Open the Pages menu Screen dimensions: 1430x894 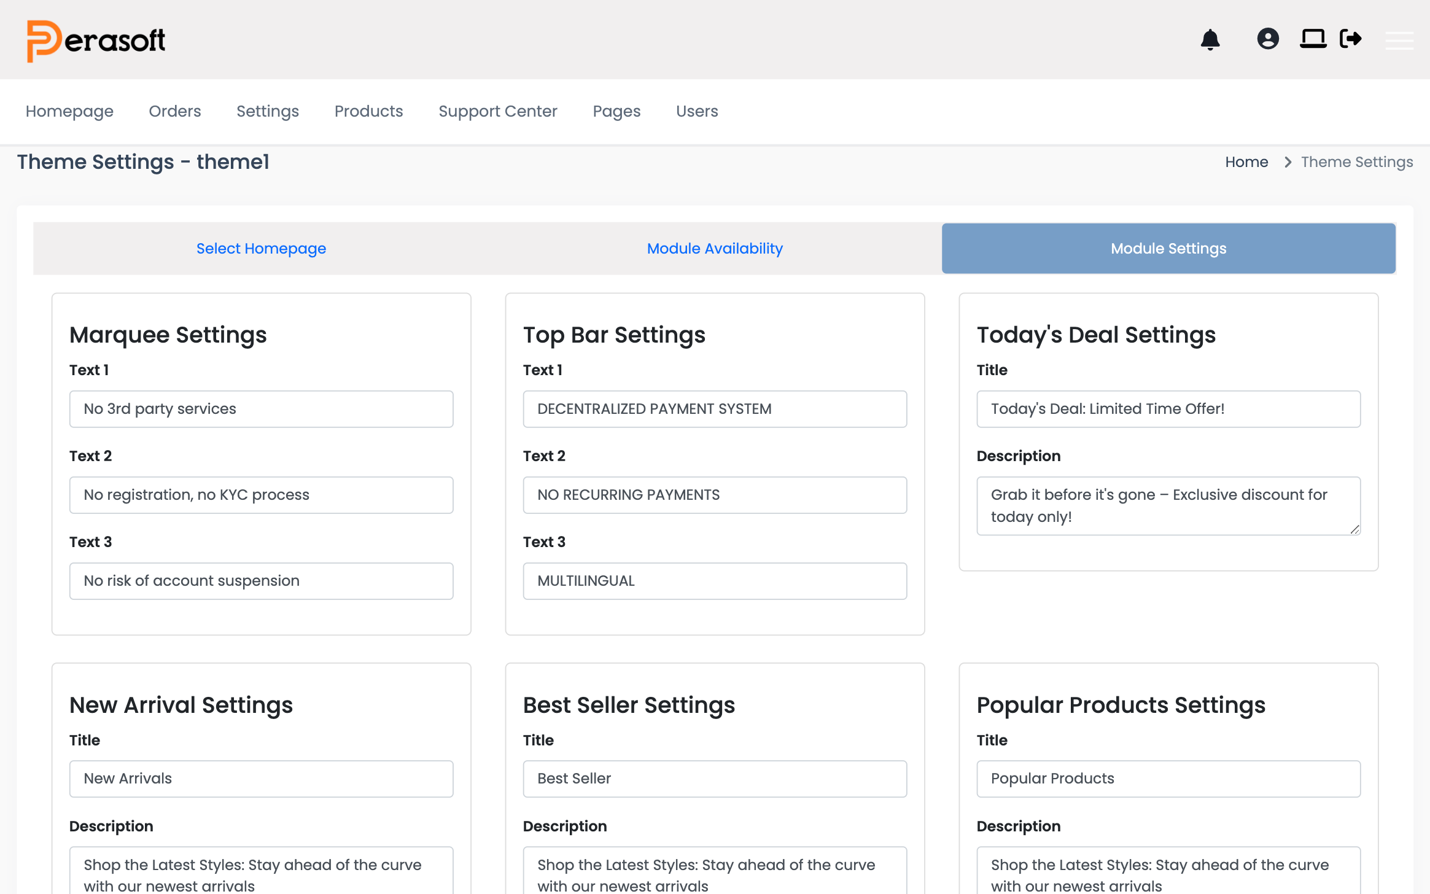click(616, 111)
